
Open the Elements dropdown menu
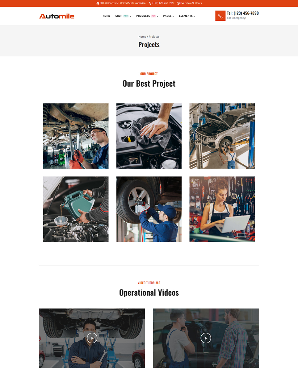click(x=187, y=16)
